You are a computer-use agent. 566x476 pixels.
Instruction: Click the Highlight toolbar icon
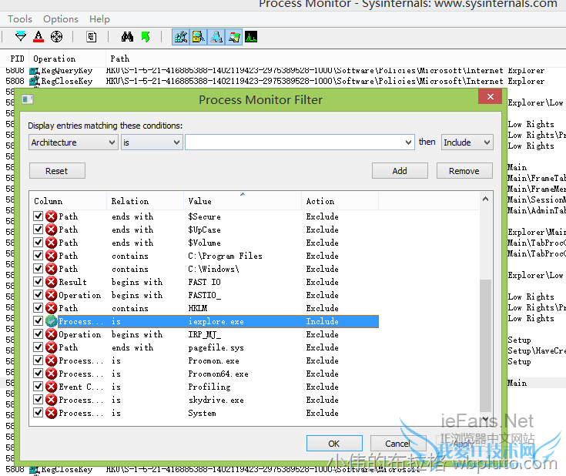pyautogui.click(x=39, y=37)
